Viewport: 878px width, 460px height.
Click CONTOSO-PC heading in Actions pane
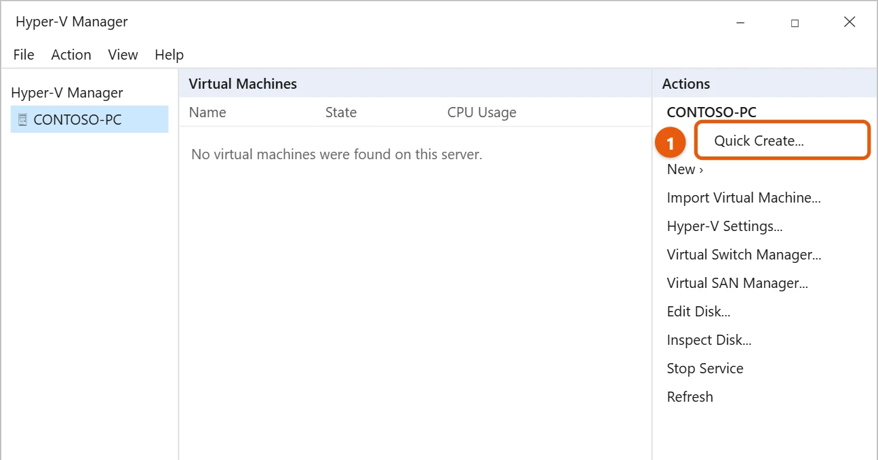712,112
